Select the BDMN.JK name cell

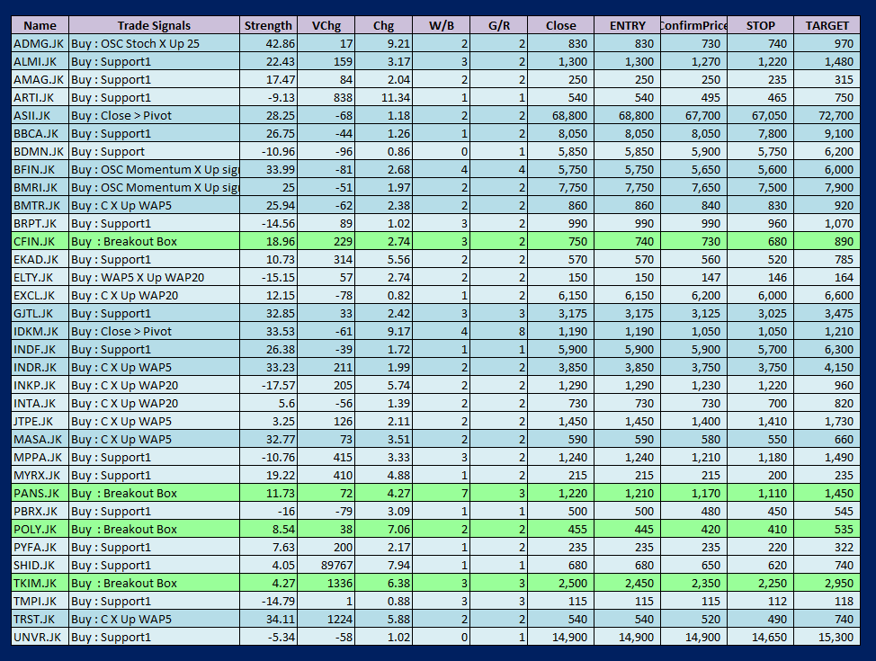(40, 151)
